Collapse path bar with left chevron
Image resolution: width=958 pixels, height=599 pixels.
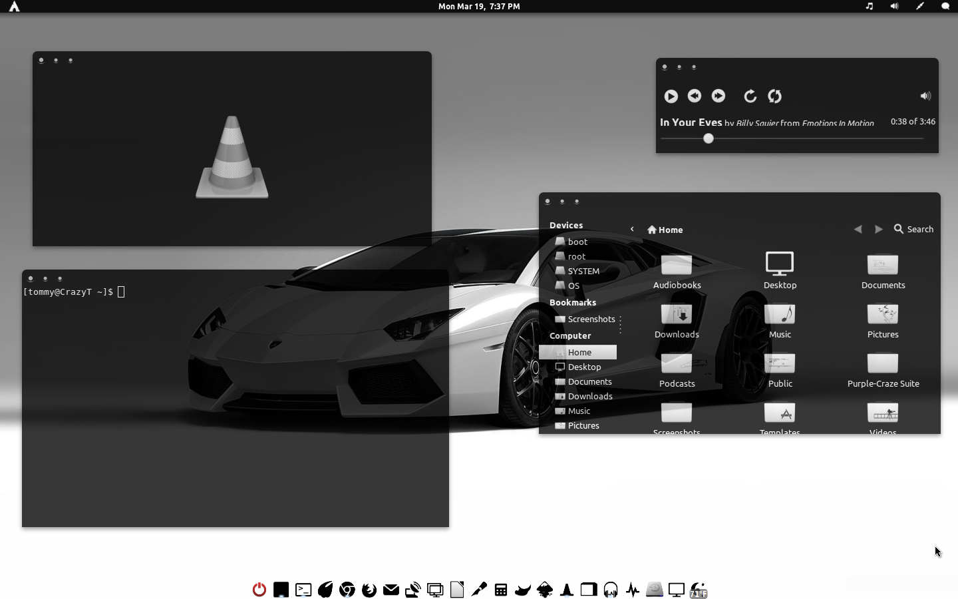click(x=632, y=229)
